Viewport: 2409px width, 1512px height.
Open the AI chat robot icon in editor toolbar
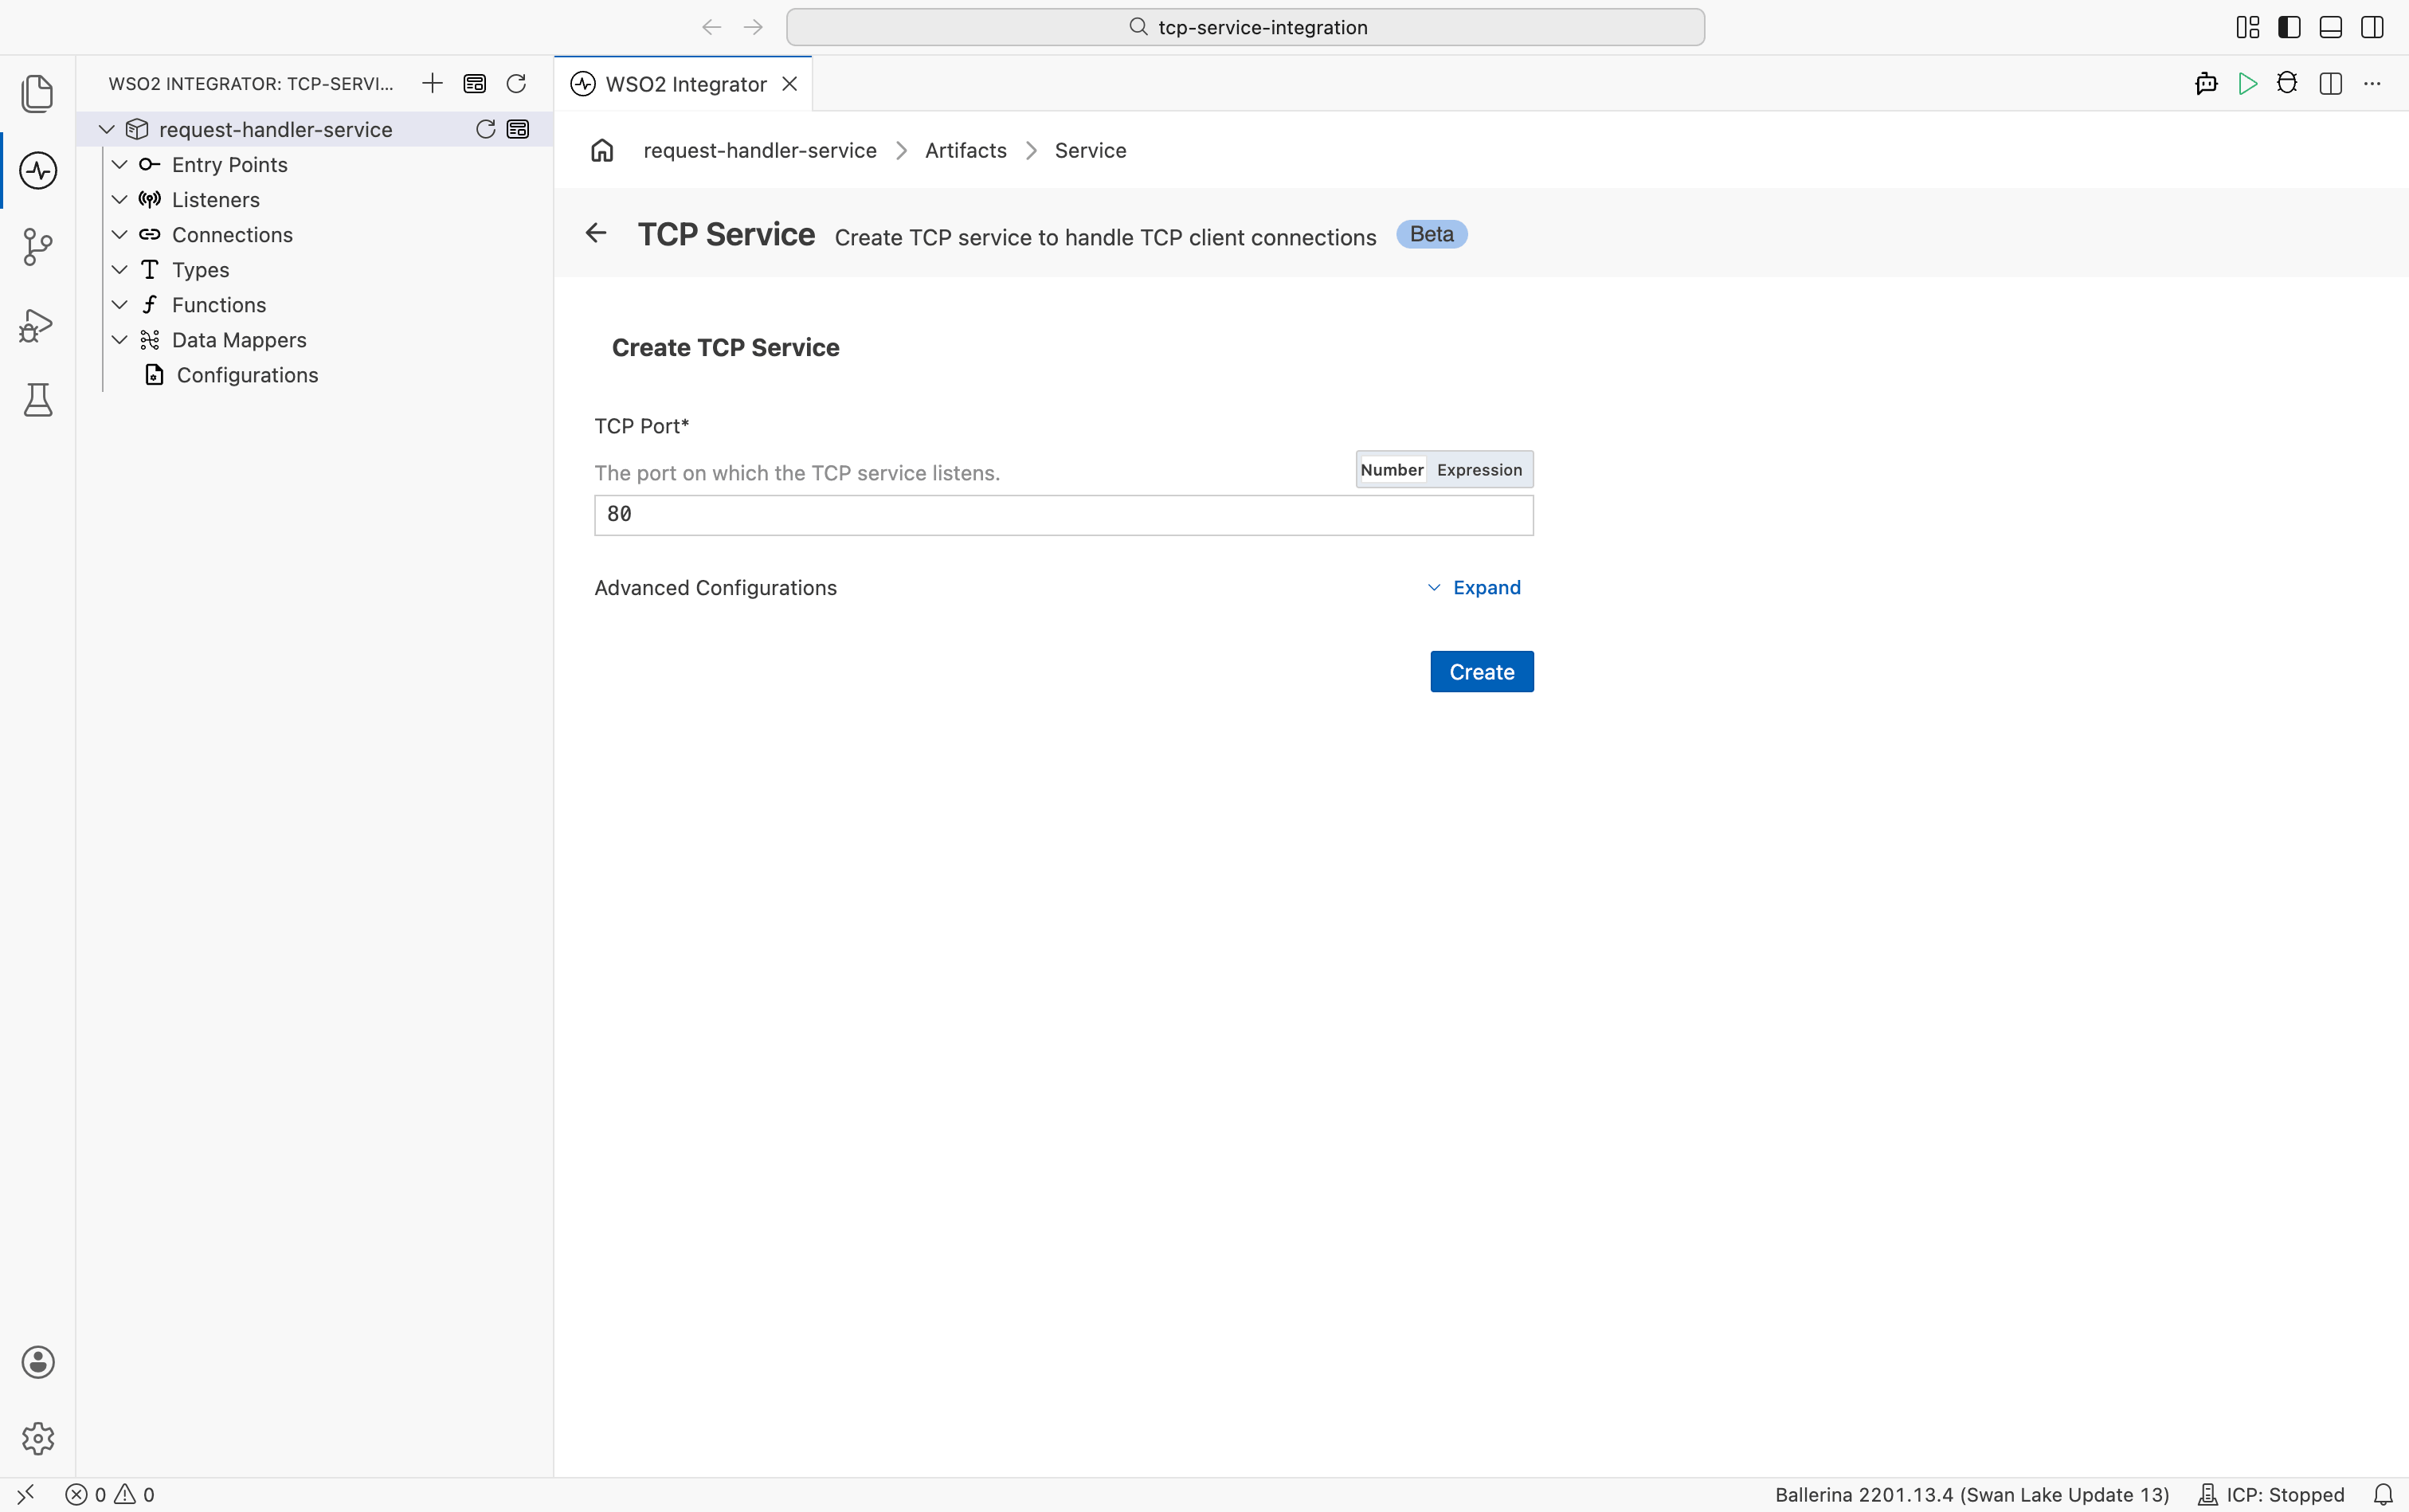2206,84
